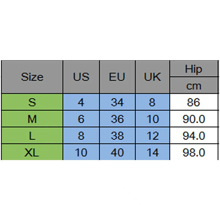Click the 86 hip measurement cell
Screen dimensions: 220x220
click(193, 102)
